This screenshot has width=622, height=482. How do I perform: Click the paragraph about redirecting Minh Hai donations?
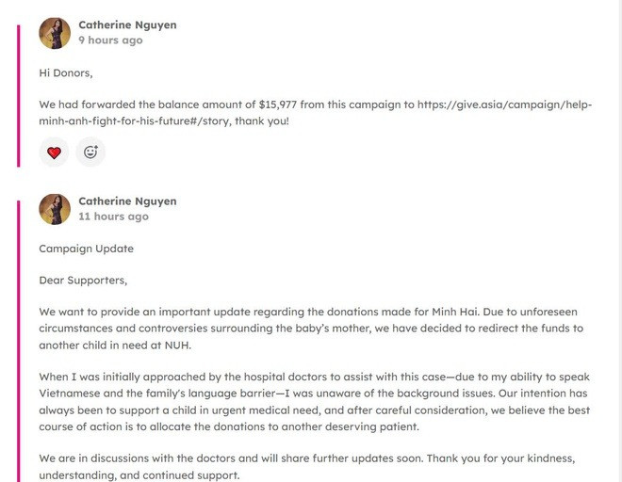point(311,329)
